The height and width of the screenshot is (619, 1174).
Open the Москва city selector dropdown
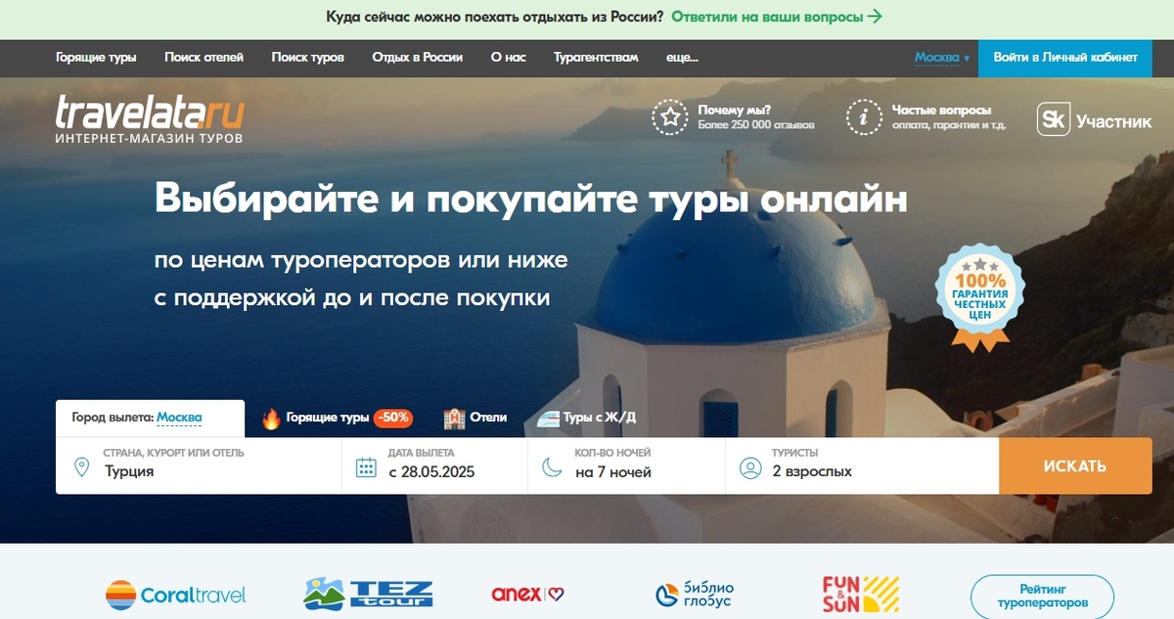[x=941, y=58]
